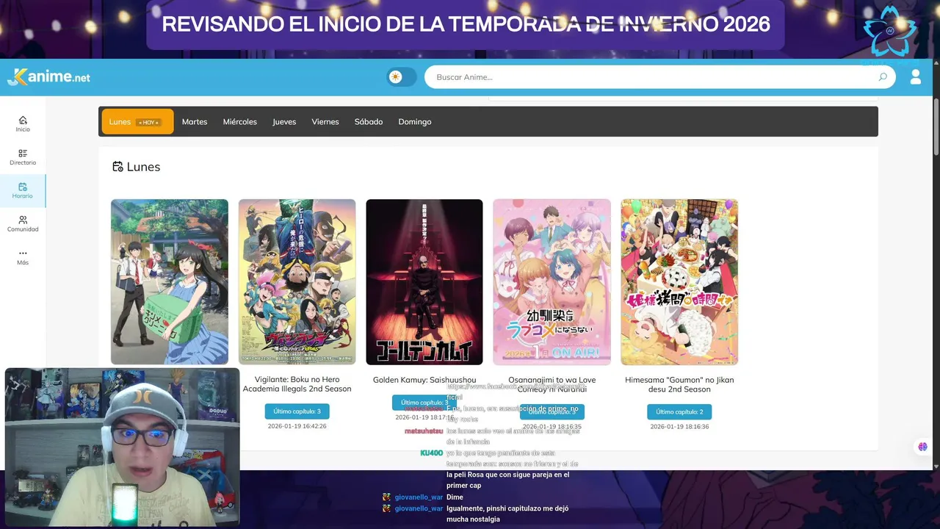
Task: Open Vigilante: Boku no Hero Academia title link
Action: pyautogui.click(x=297, y=384)
